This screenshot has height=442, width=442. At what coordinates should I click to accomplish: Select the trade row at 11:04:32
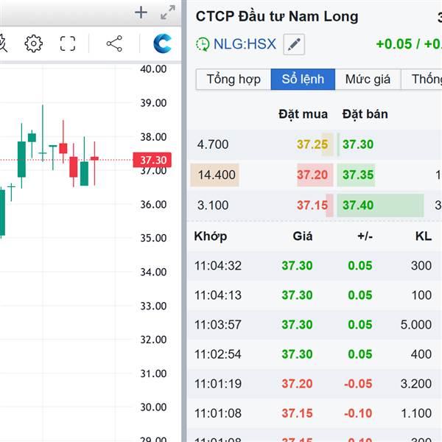[x=315, y=265]
